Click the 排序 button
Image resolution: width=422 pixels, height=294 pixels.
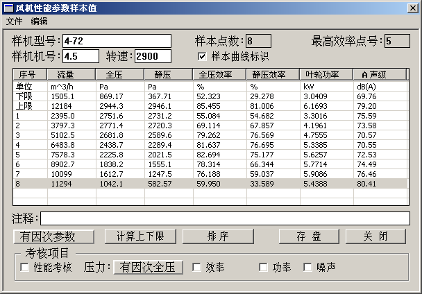218,236
